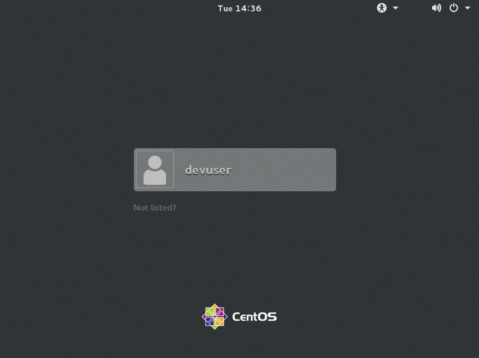Open the power icon menu
This screenshot has width=479, height=358.
454,8
